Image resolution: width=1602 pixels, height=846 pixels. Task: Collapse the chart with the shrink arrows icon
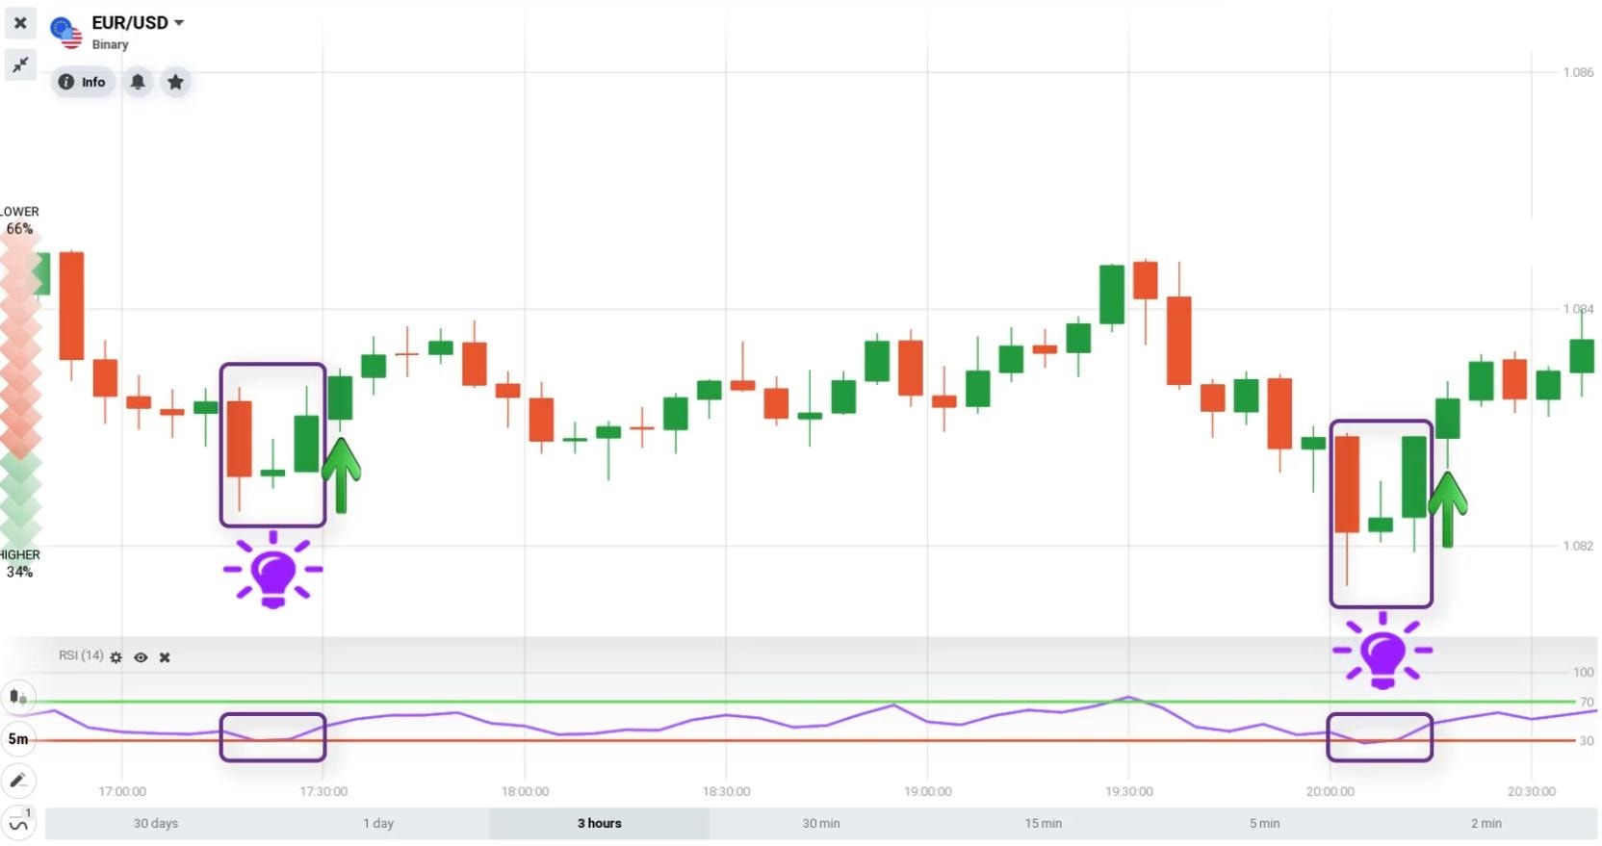click(x=20, y=64)
